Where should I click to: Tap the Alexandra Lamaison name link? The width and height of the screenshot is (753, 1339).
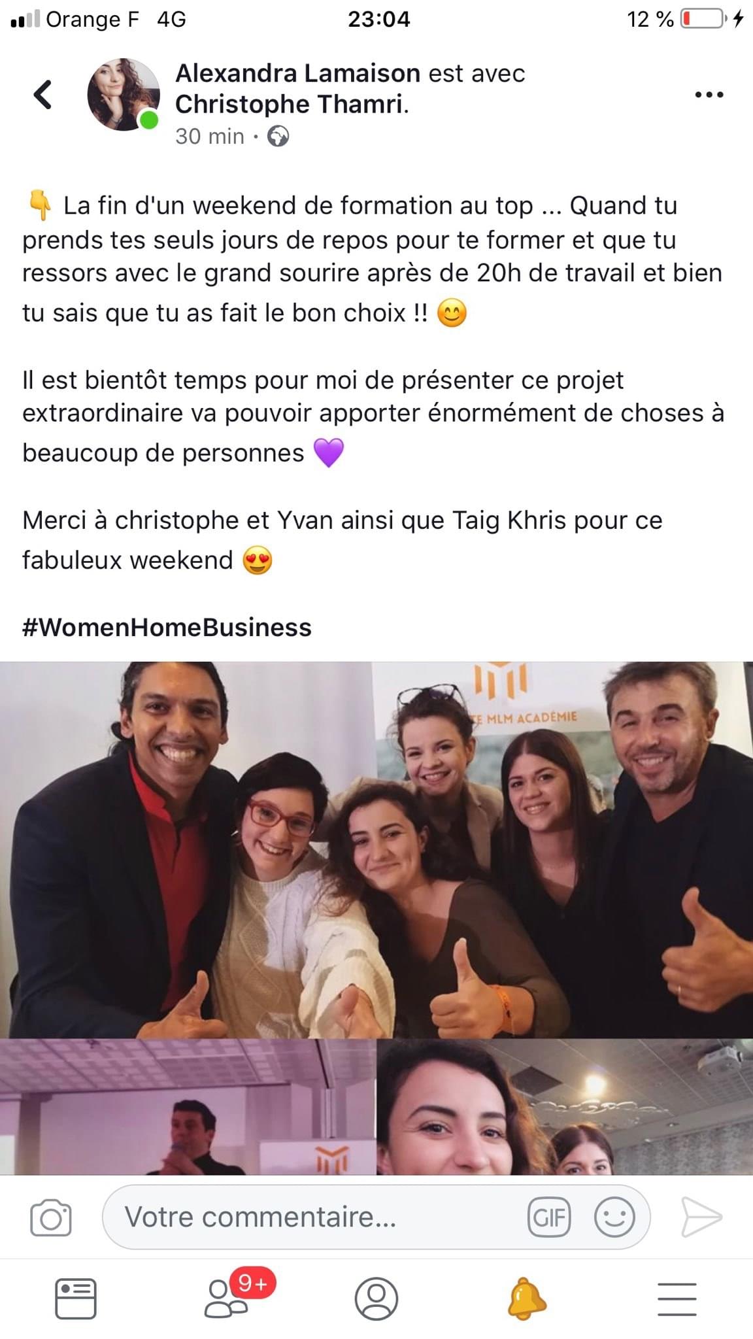click(297, 73)
